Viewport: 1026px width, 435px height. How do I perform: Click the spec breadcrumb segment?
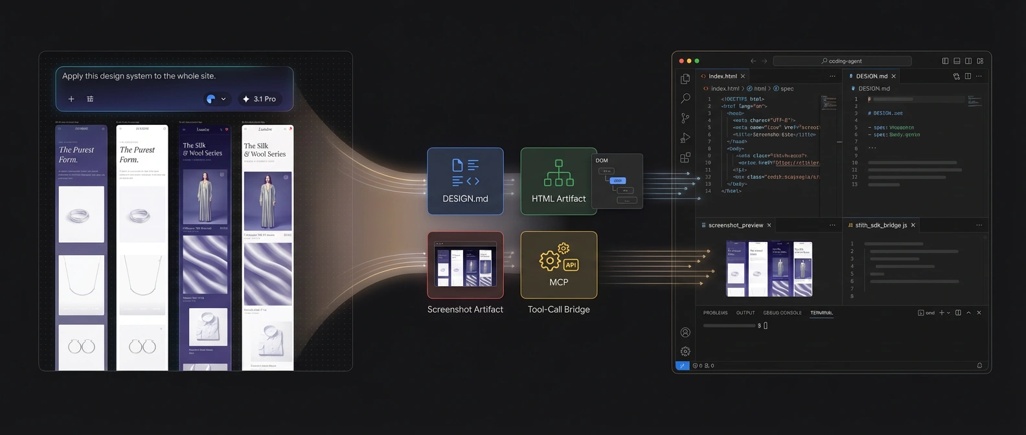click(x=787, y=89)
